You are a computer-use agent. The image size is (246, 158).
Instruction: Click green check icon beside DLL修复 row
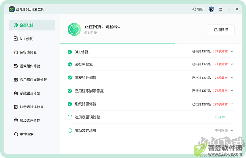click(x=70, y=52)
